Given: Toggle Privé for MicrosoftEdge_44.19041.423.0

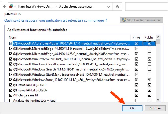Looking at the screenshot, I should point(136,54).
